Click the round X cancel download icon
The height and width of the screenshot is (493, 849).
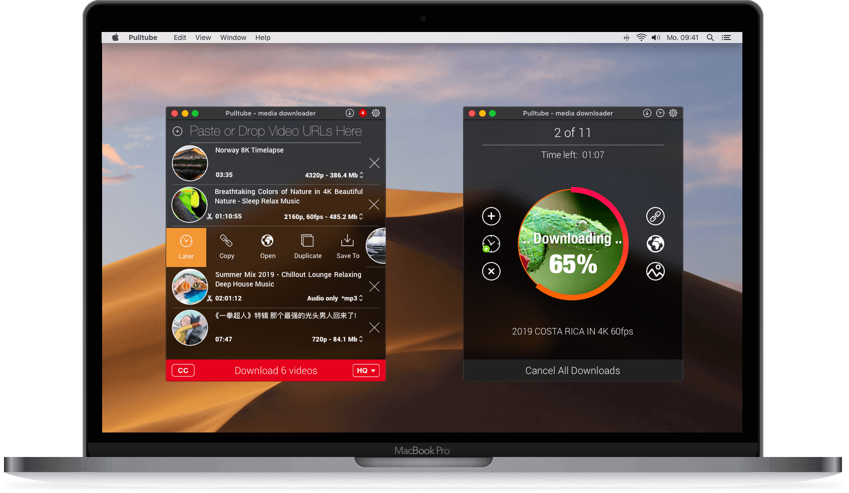tap(491, 271)
